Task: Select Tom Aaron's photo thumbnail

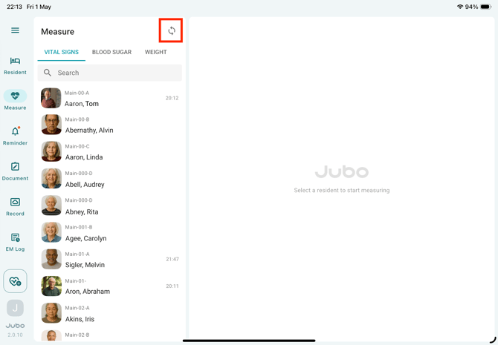Action: point(51,98)
